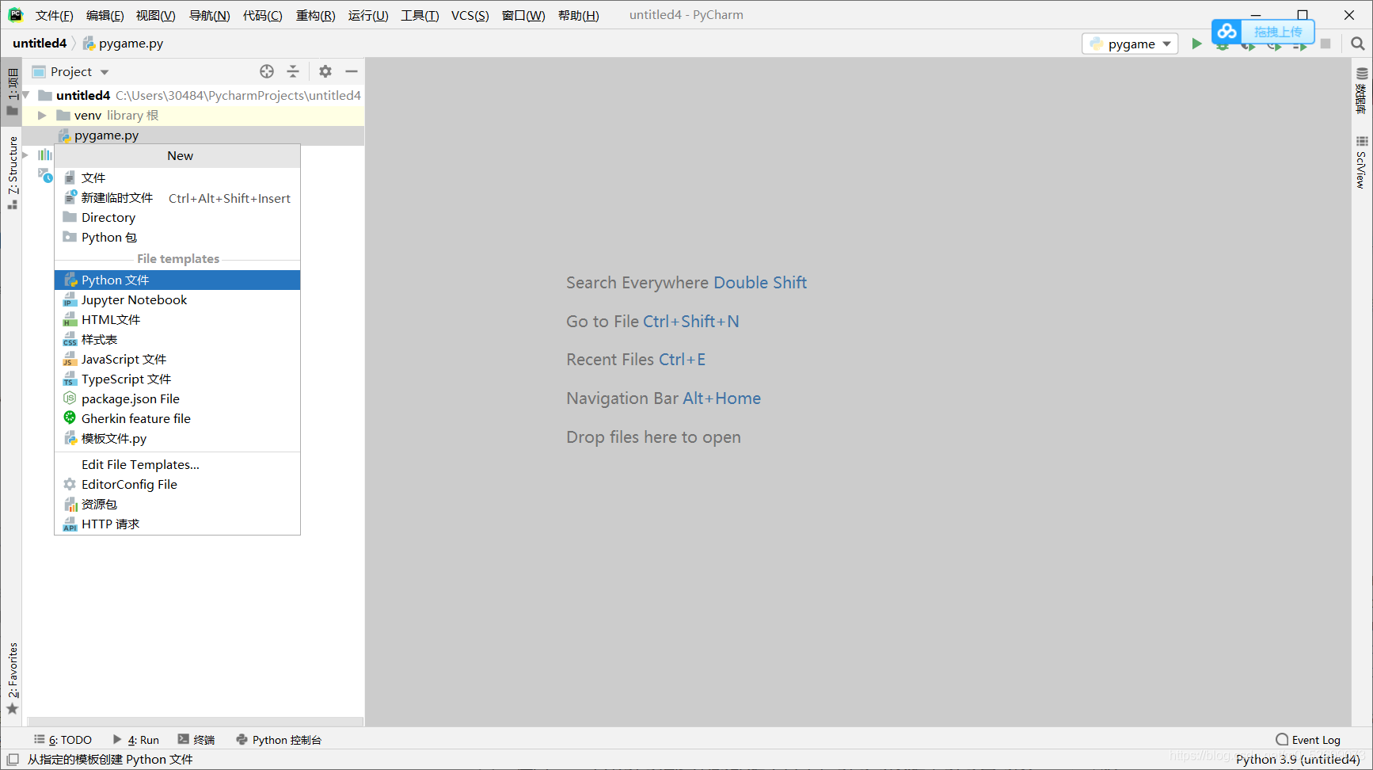Select Gherkin feature file template
Screen dimensions: 1373x770
click(177, 419)
